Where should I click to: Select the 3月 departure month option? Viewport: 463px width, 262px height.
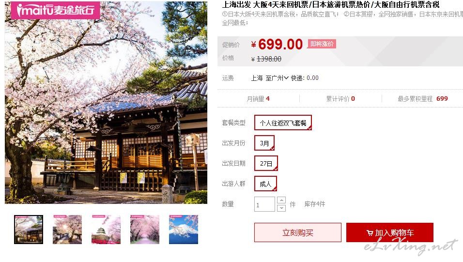(x=264, y=143)
